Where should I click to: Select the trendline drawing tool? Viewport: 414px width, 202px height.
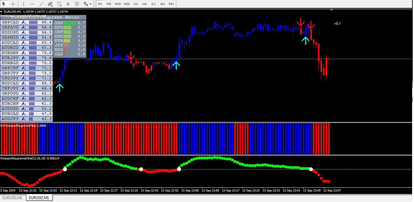[x=41, y=4]
